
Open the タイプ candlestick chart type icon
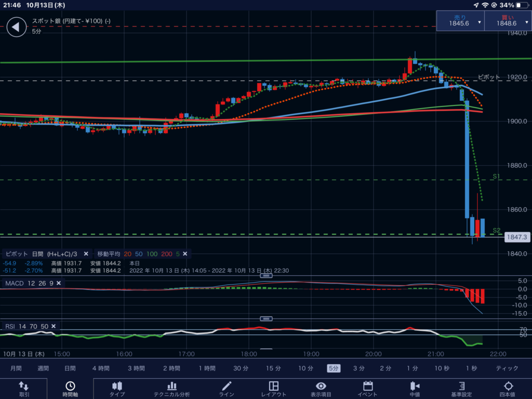117,386
